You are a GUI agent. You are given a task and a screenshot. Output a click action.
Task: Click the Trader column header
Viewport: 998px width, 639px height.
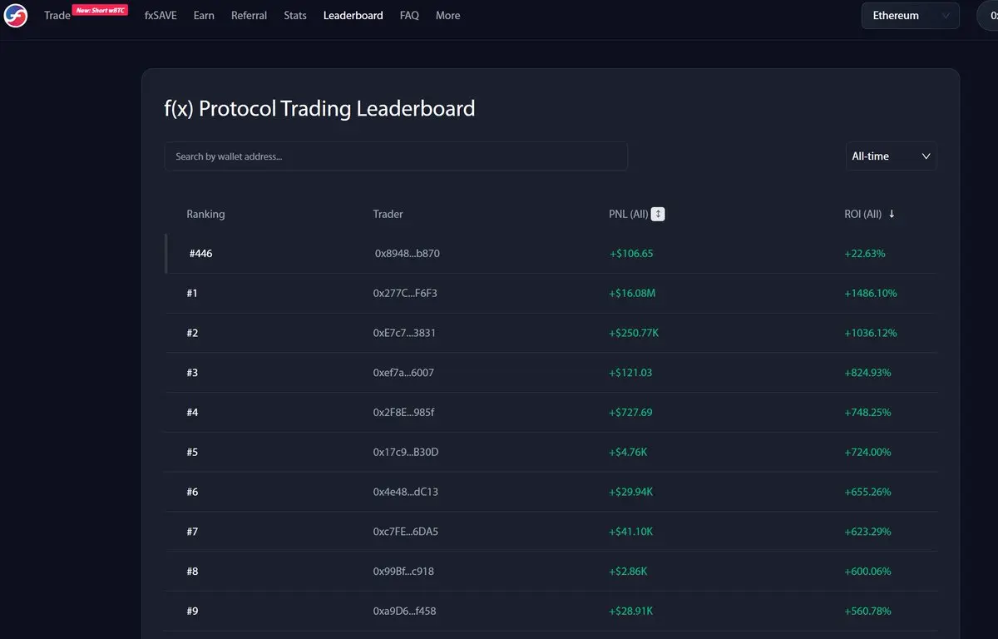point(388,214)
